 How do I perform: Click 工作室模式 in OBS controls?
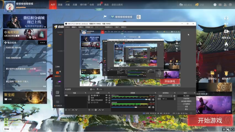click(x=186, y=104)
